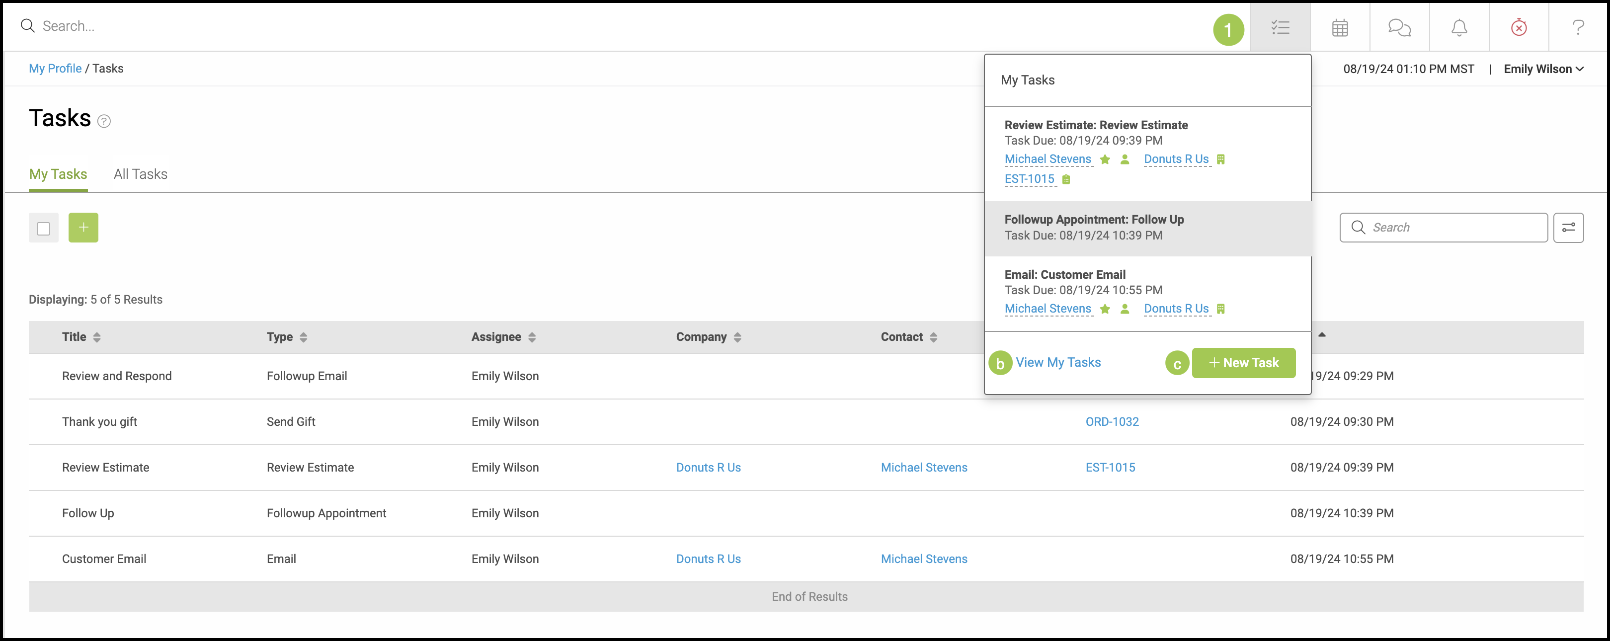Image resolution: width=1610 pixels, height=644 pixels.
Task: Click the green New Task button
Action: [x=1243, y=363]
